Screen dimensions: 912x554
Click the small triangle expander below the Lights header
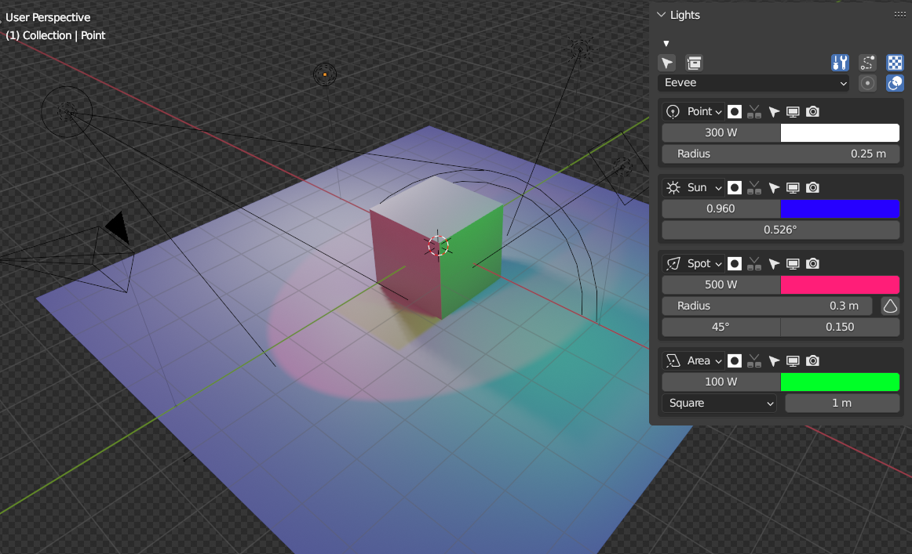tap(666, 42)
